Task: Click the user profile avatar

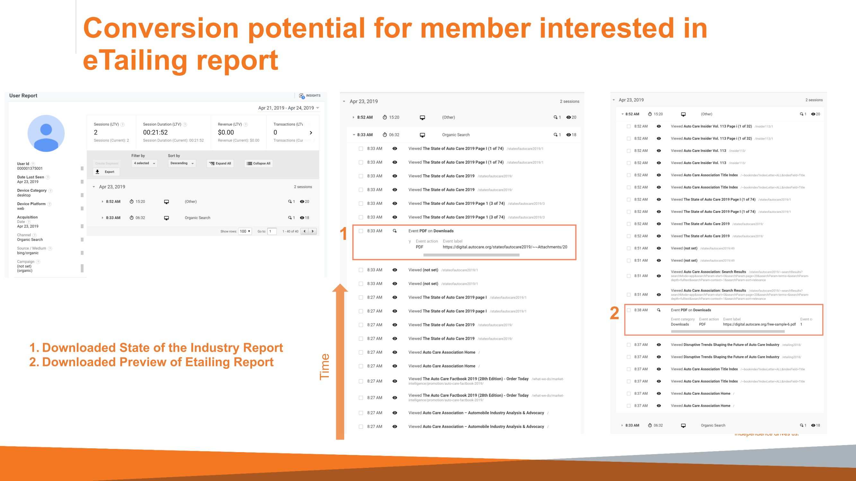Action: (x=46, y=133)
